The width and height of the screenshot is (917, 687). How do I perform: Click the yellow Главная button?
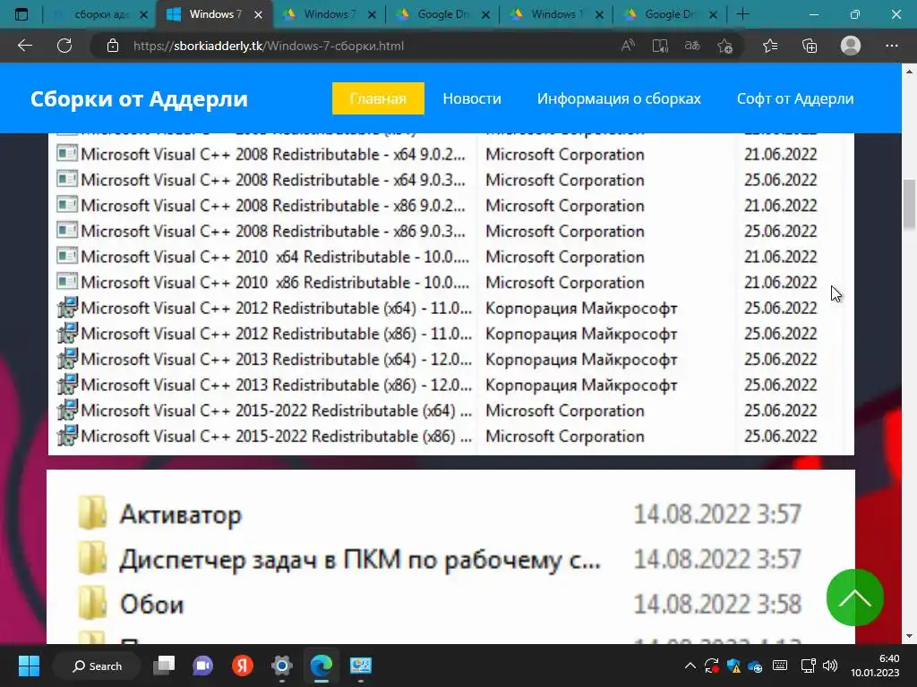(378, 98)
